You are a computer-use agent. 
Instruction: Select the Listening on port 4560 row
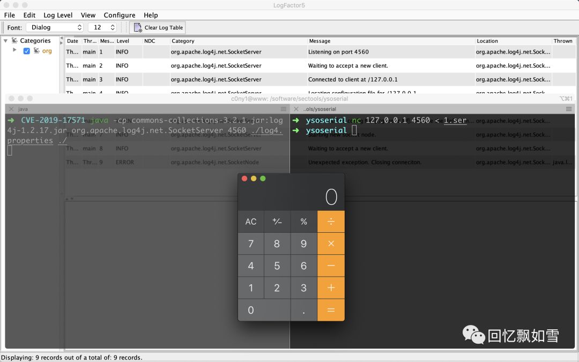pos(320,51)
